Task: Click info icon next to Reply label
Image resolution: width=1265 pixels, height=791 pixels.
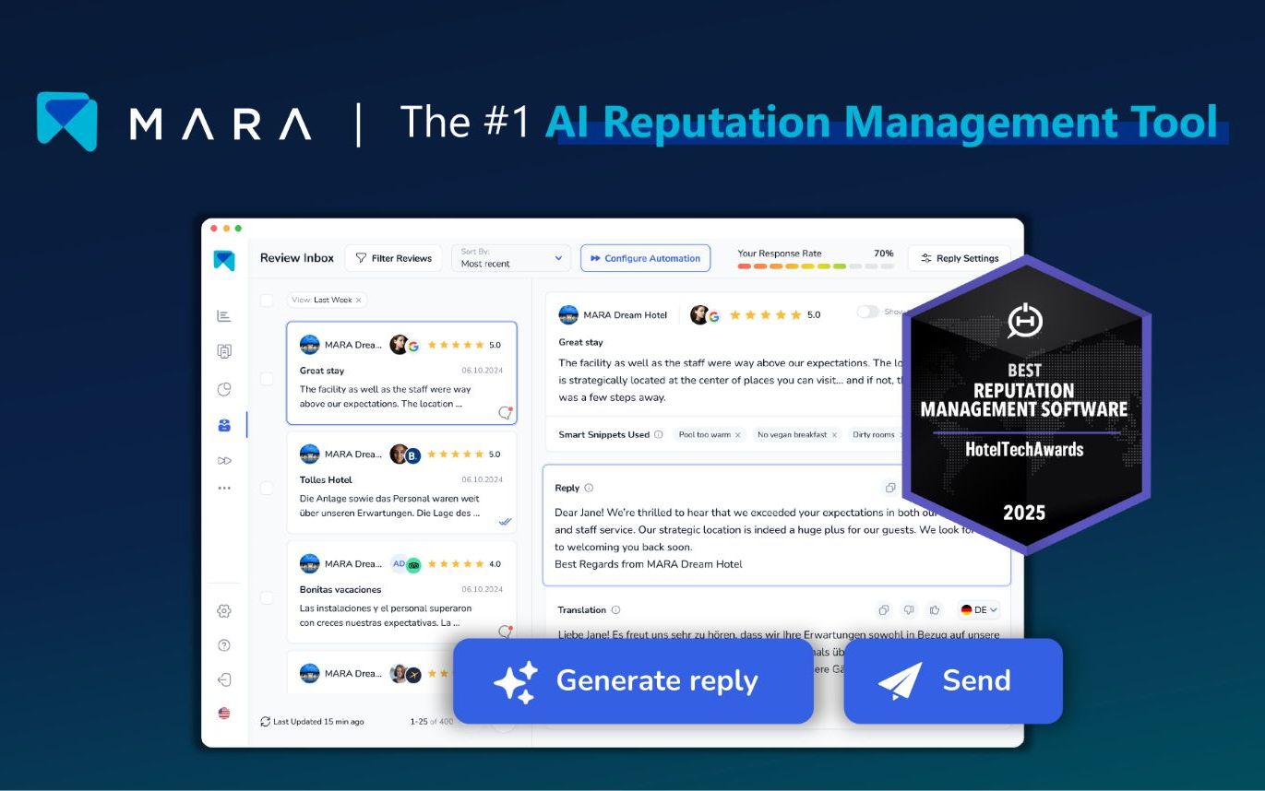Action: tap(589, 488)
